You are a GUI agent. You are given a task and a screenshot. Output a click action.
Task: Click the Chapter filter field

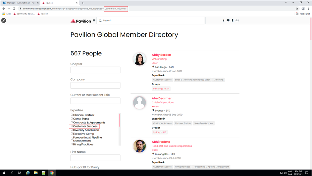pos(95,70)
